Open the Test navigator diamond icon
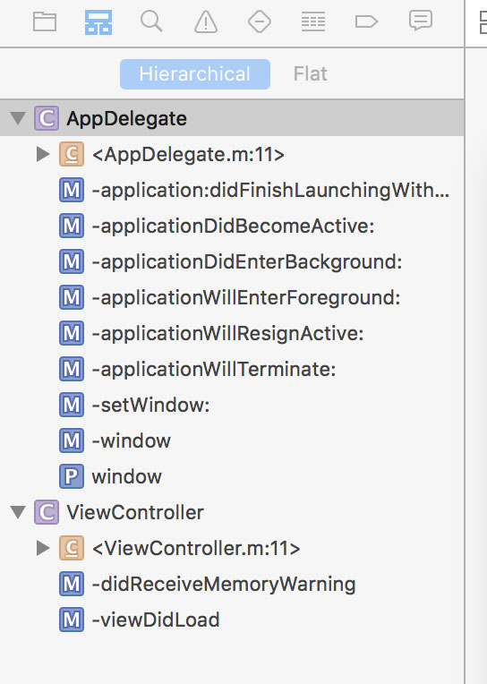Viewport: 487px width, 684px height. click(260, 21)
